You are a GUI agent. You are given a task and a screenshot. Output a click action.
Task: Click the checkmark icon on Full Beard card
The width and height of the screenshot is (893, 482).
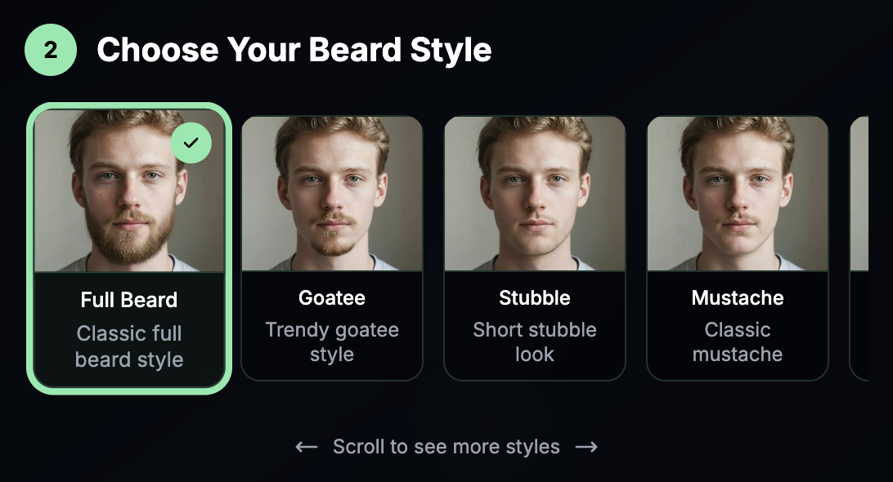(x=191, y=142)
